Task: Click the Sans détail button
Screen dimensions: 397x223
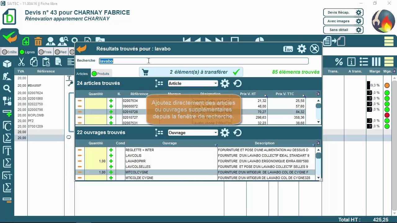Action: coord(339,30)
